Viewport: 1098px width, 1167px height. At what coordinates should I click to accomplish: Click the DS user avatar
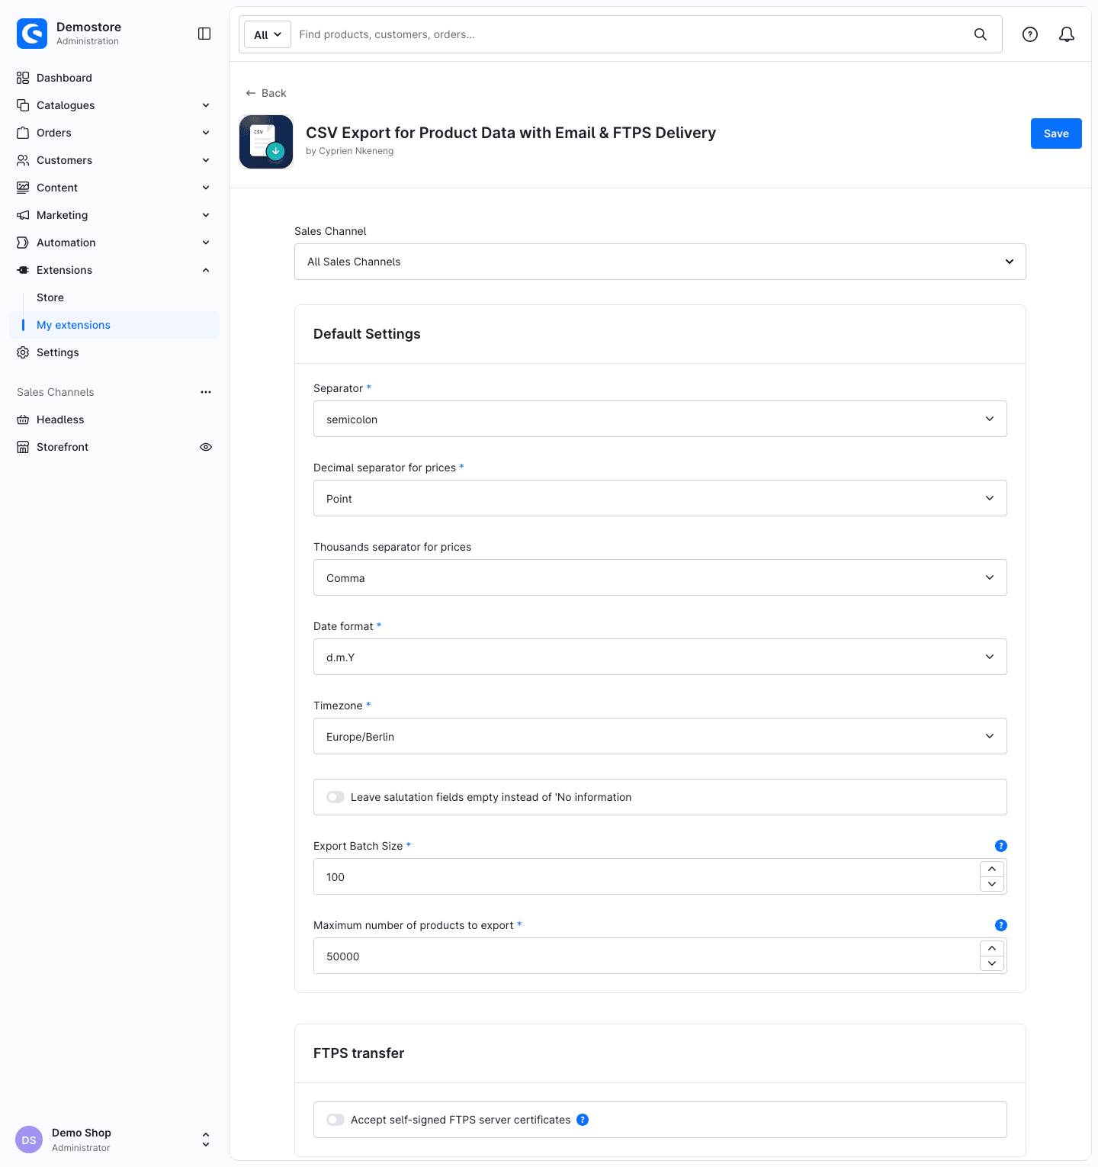click(29, 1140)
